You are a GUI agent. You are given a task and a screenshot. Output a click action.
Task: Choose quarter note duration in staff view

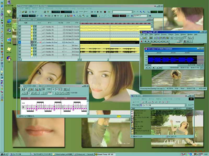pos(29,93)
